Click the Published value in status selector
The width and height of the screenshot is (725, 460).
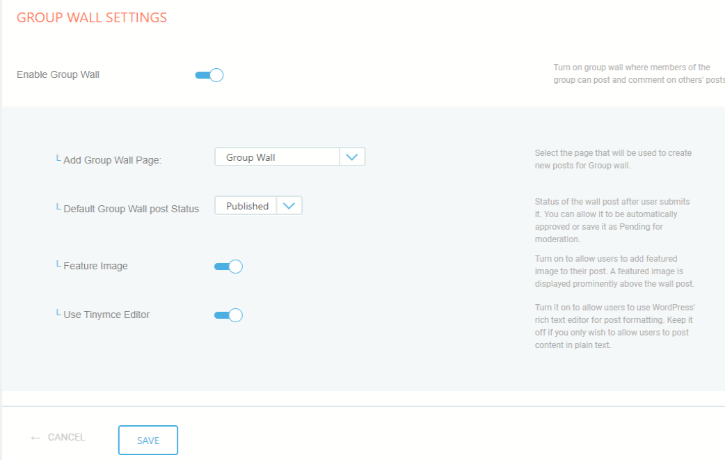[x=246, y=205]
